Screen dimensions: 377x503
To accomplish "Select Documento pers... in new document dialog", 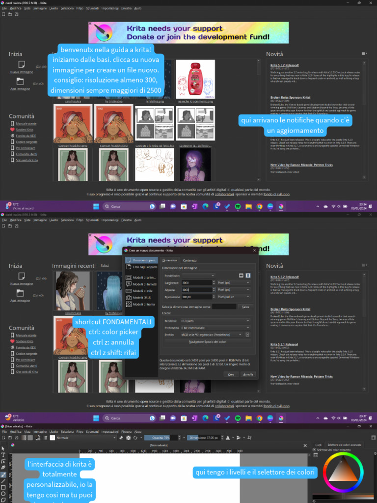I will click(141, 260).
